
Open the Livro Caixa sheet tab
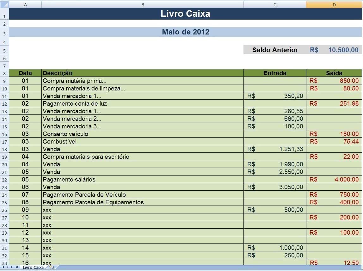pos(33,267)
